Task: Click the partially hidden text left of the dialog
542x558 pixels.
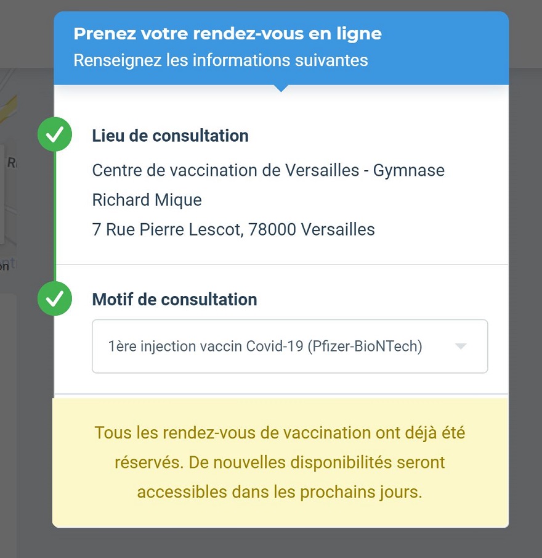Action: 5,266
